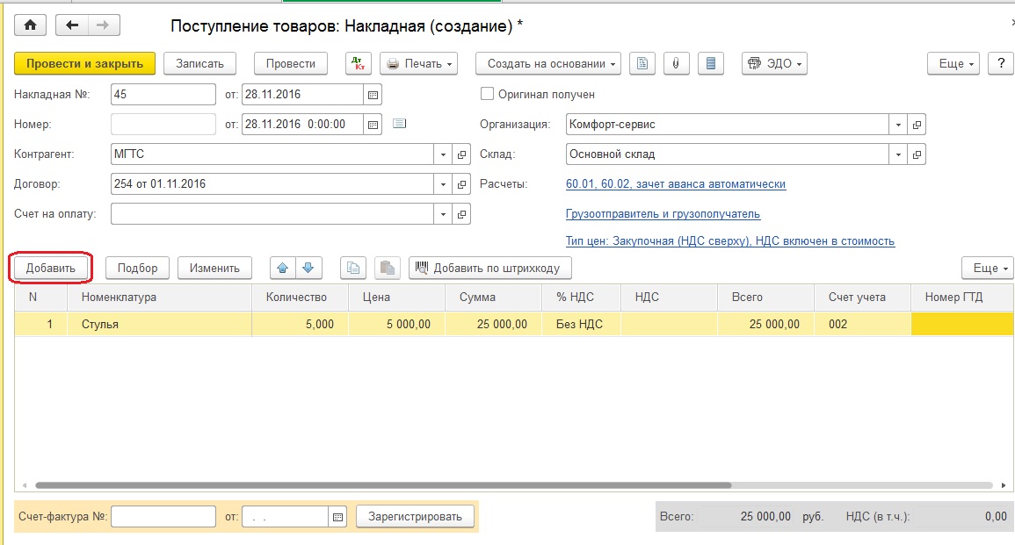Select the price cell 5 000,00
Viewport: 1015px width, 545px height.
(x=396, y=324)
